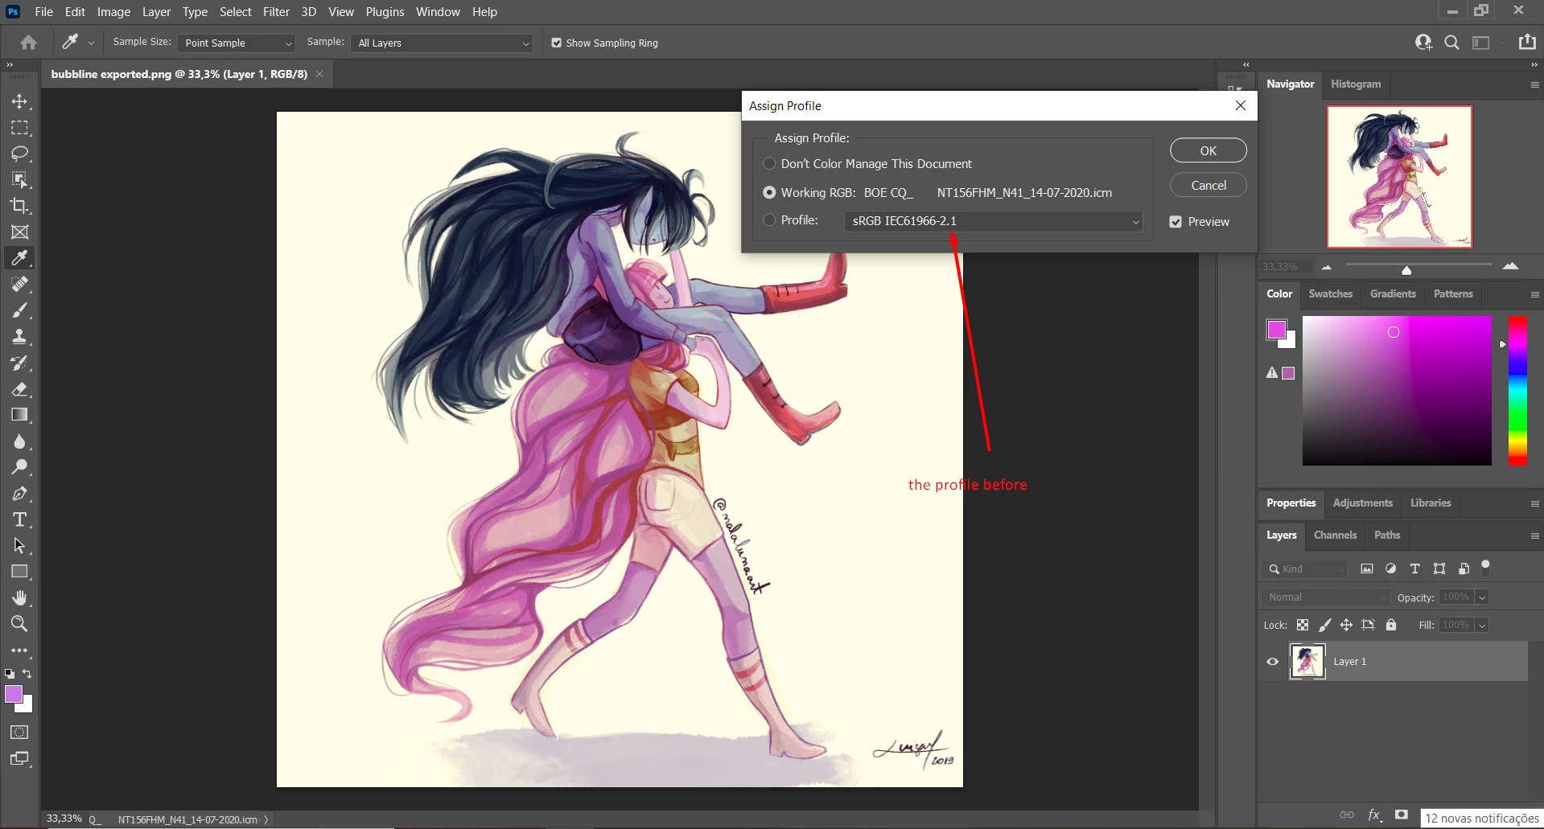Select the Hand tool
Viewport: 1544px width, 829px height.
pyautogui.click(x=20, y=597)
